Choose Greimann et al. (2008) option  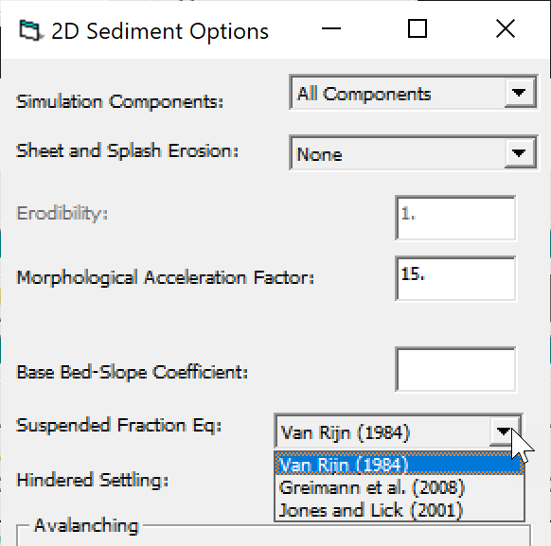point(400,487)
